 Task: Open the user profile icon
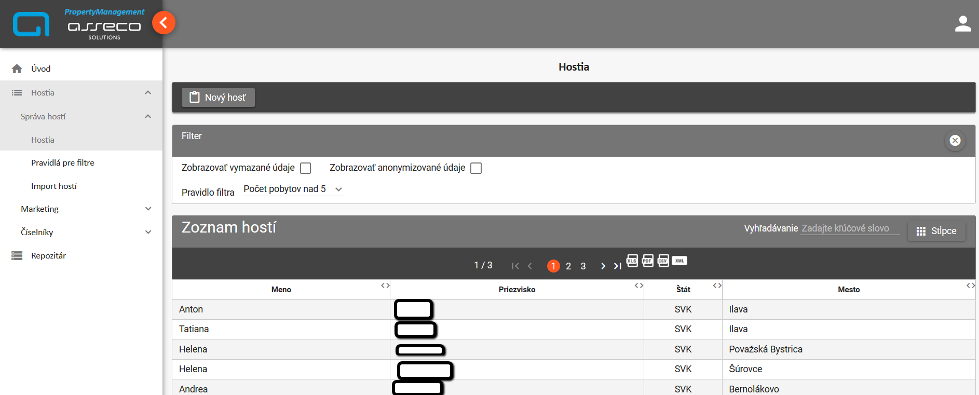coord(962,24)
